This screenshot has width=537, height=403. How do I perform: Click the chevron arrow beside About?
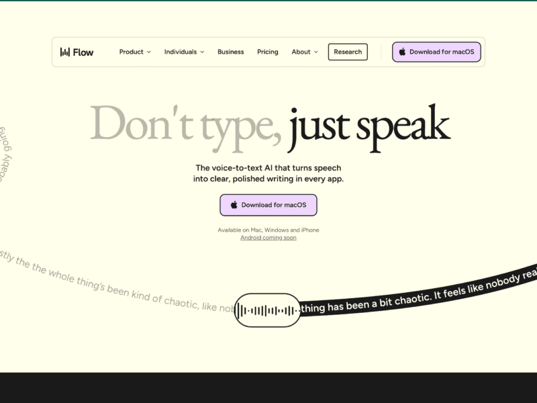315,52
